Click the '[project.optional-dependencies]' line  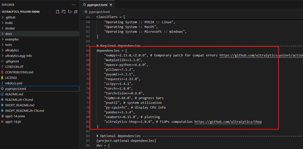point(126,141)
